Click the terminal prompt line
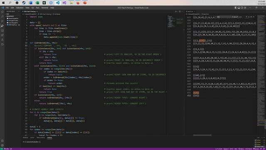This screenshot has width=266, height=150. 32,142
